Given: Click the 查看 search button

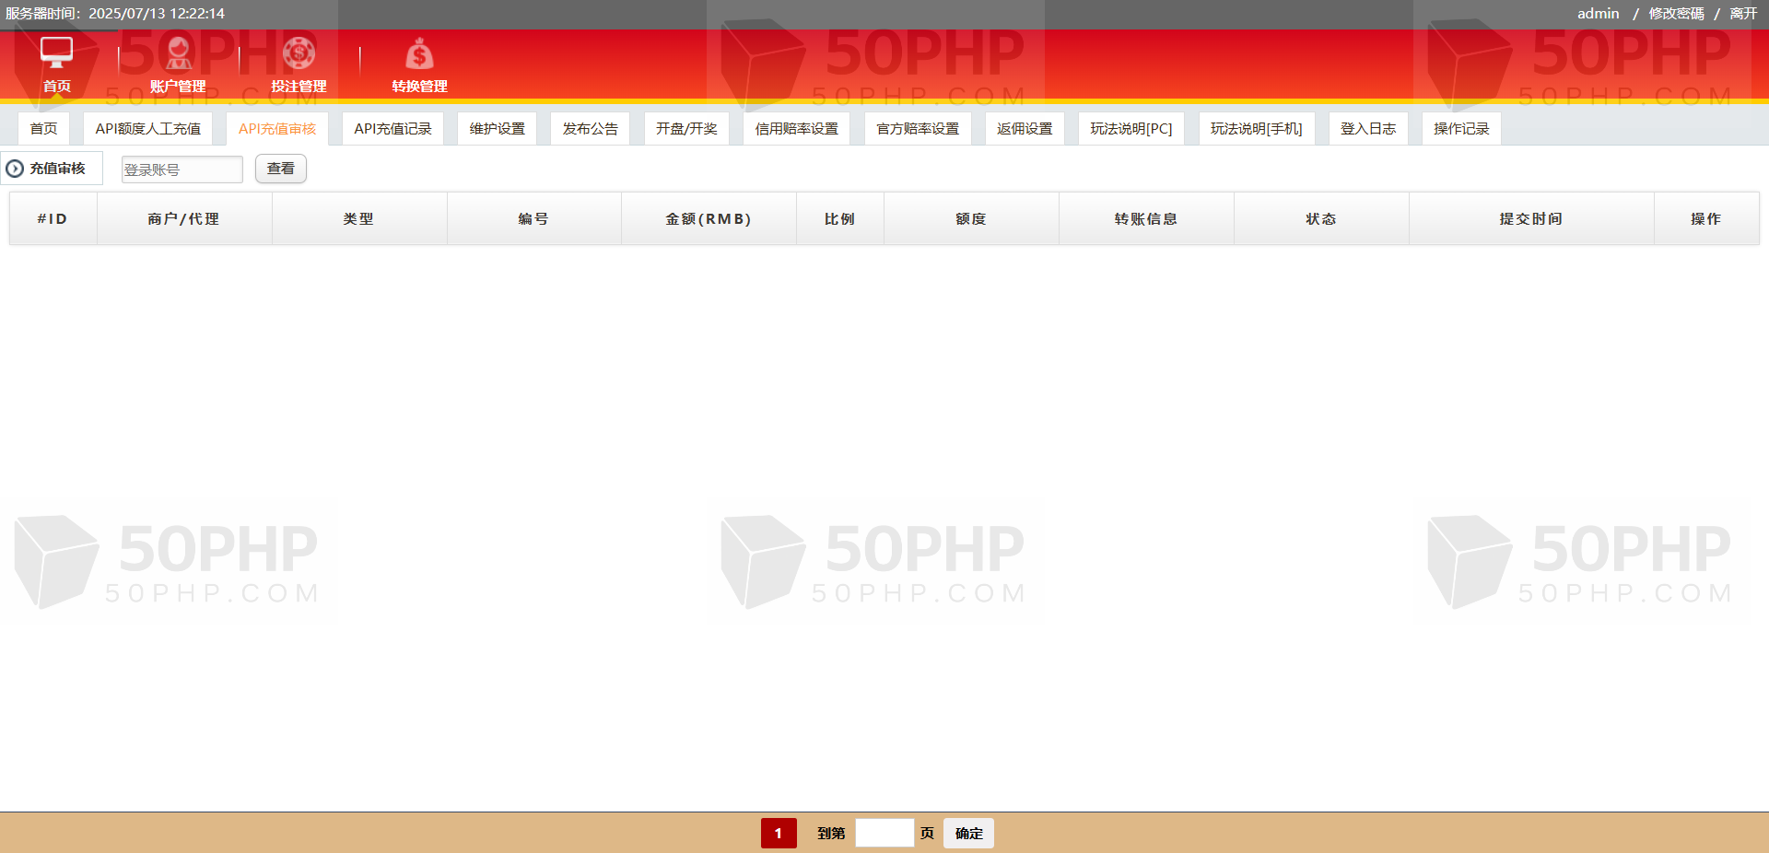Looking at the screenshot, I should click(280, 169).
